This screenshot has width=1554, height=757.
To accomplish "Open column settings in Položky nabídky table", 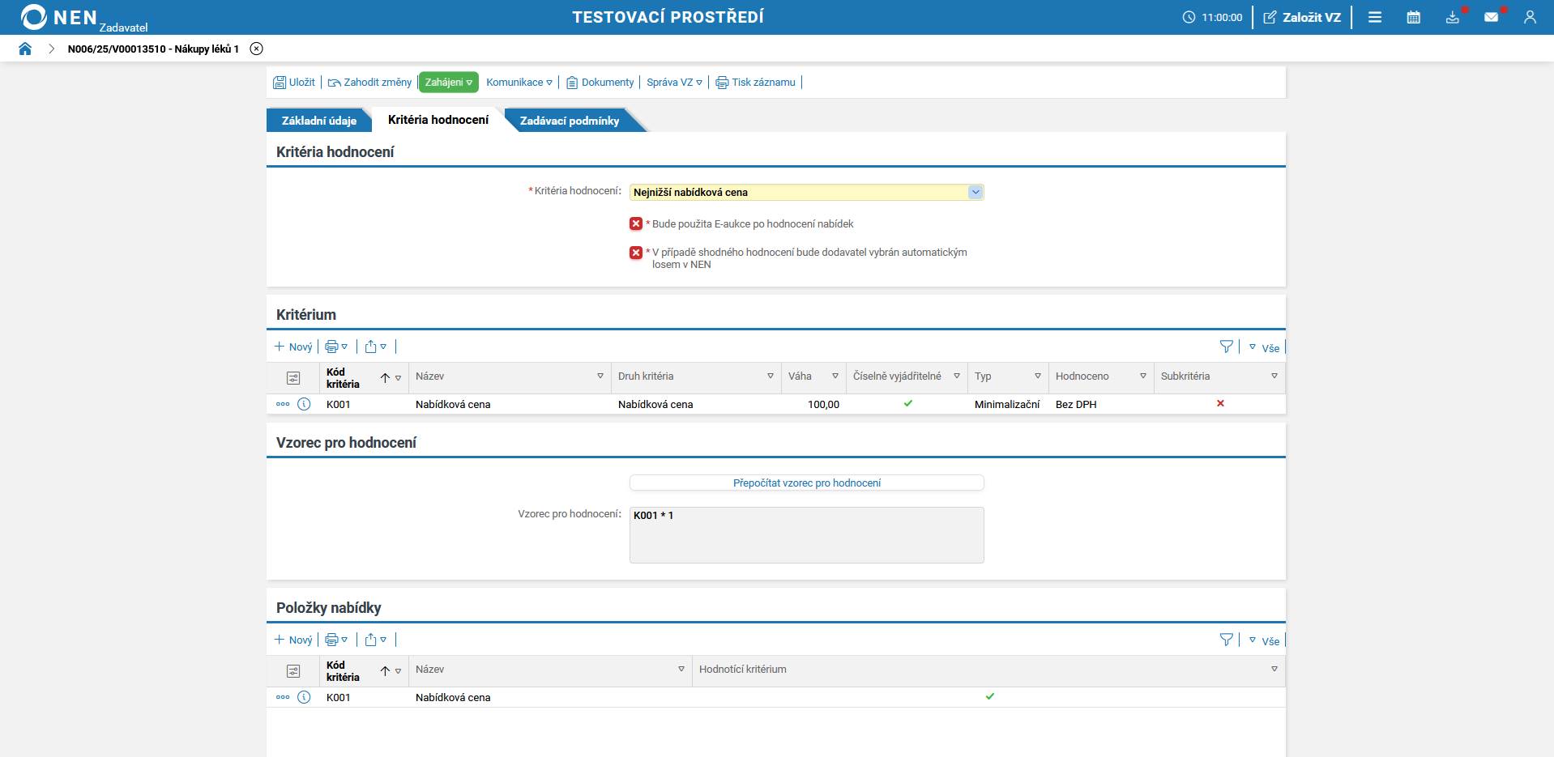I will coord(293,671).
